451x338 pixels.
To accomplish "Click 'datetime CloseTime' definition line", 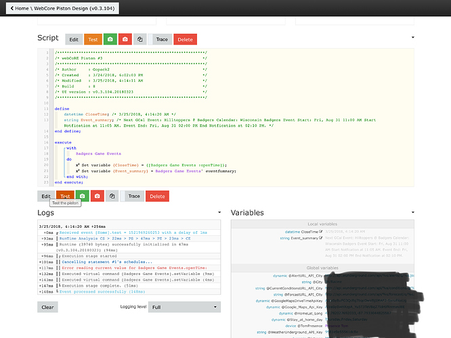I will point(120,114).
